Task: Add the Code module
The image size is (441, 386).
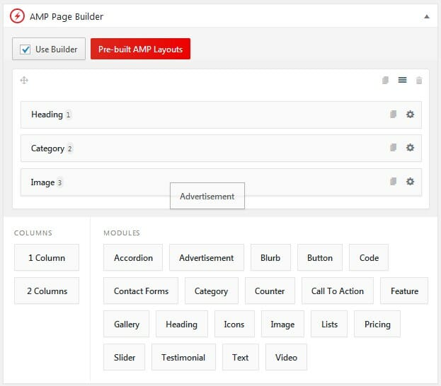Action: (369, 257)
